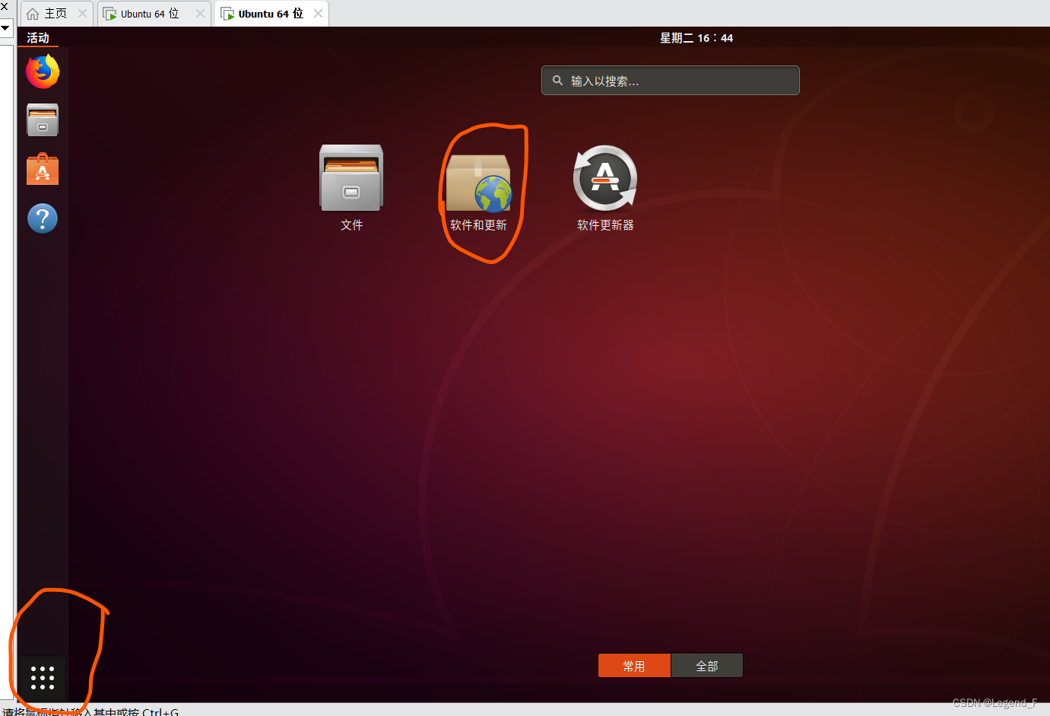Open the Help icon in the dock
1050x716 pixels.
(43, 218)
